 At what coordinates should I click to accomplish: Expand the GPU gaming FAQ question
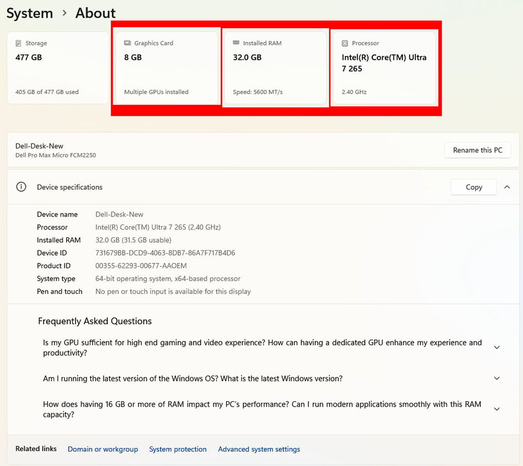[497, 347]
